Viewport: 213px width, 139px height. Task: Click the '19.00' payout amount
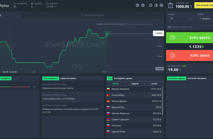point(173,69)
